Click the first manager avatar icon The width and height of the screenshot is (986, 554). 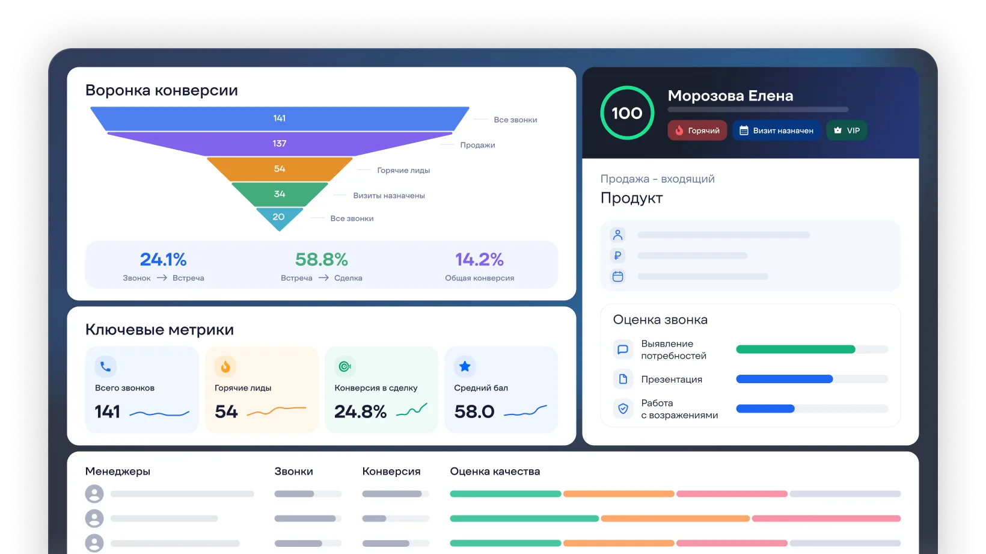[x=94, y=494]
